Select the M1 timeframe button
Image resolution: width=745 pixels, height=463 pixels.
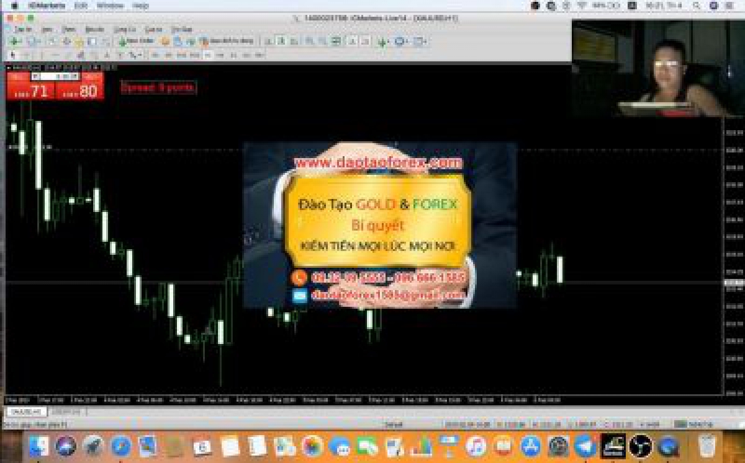(x=155, y=55)
